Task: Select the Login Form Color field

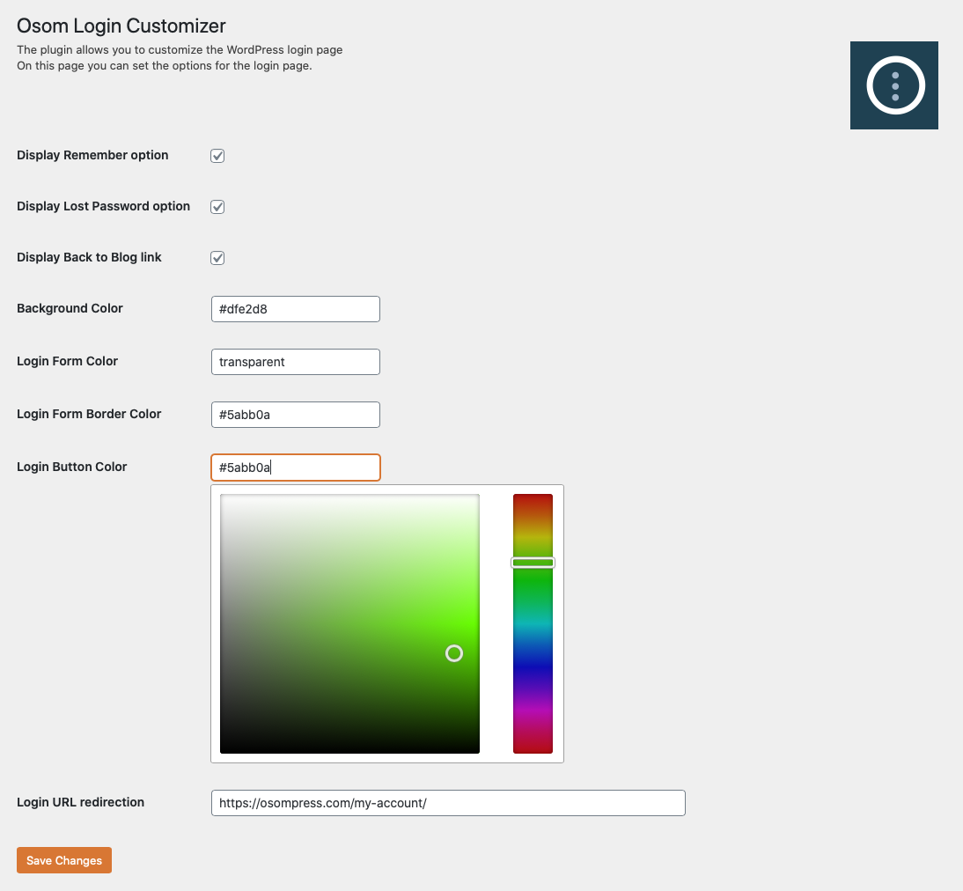Action: tap(295, 362)
